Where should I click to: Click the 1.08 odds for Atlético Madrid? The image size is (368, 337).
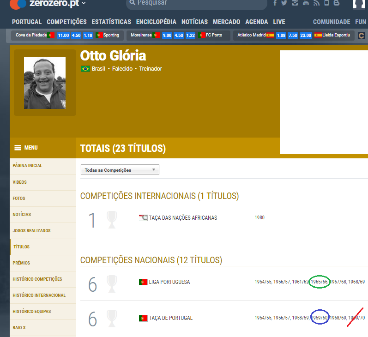click(281, 36)
